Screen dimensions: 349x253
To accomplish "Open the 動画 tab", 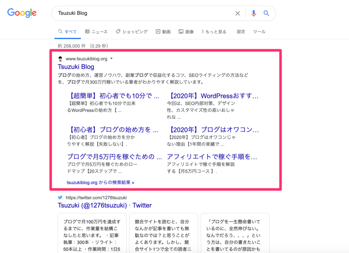I will point(163,32).
